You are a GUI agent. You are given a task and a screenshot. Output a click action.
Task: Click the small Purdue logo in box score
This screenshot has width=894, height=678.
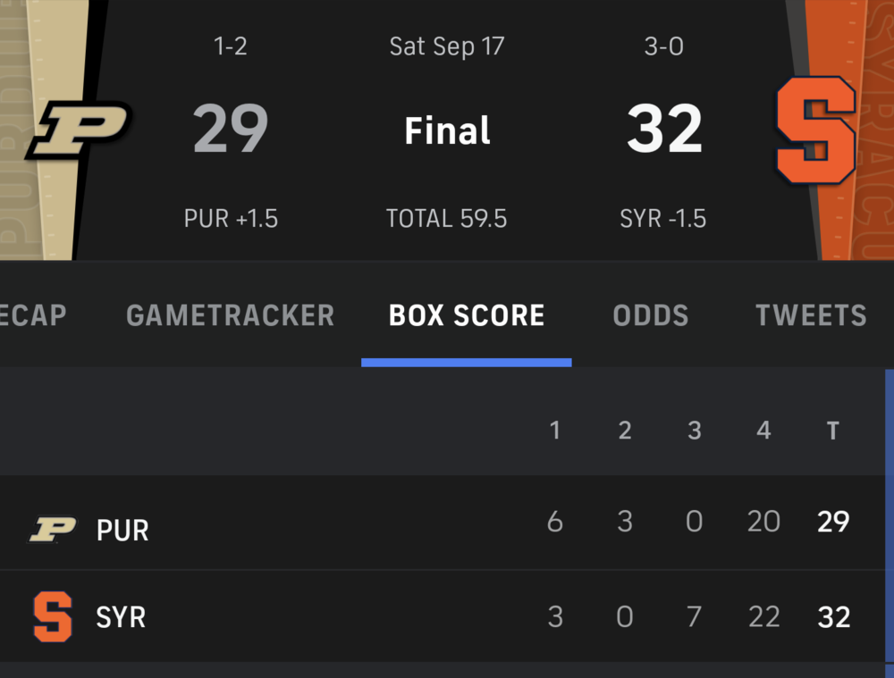(53, 530)
